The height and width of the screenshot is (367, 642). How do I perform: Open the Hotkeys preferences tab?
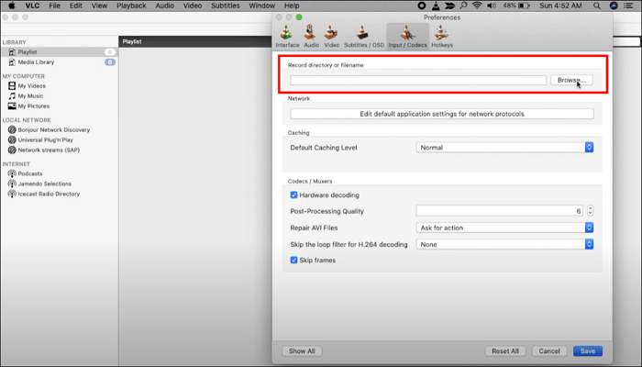pos(442,37)
